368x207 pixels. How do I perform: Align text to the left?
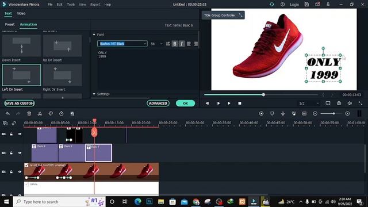[x=189, y=44]
